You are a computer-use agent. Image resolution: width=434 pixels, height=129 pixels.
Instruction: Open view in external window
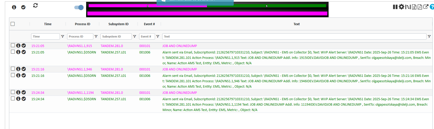tap(426, 7)
